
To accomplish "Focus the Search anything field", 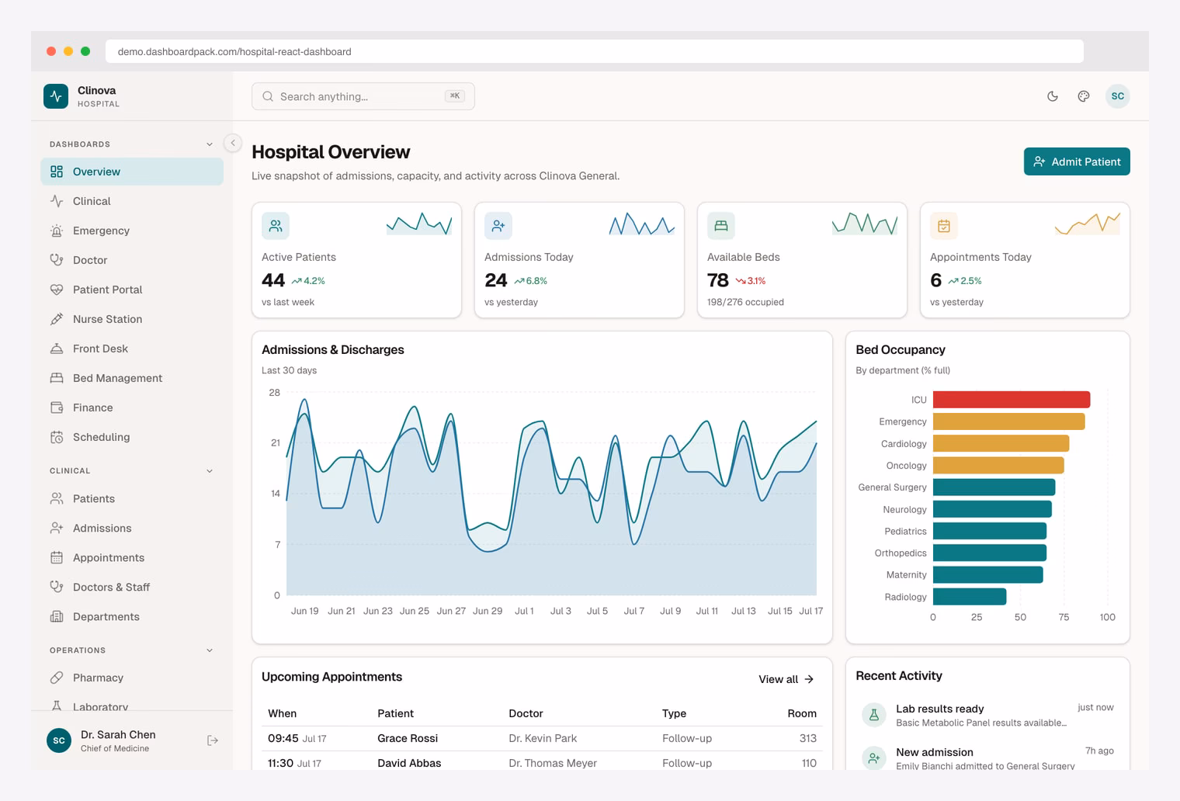I will 363,96.
